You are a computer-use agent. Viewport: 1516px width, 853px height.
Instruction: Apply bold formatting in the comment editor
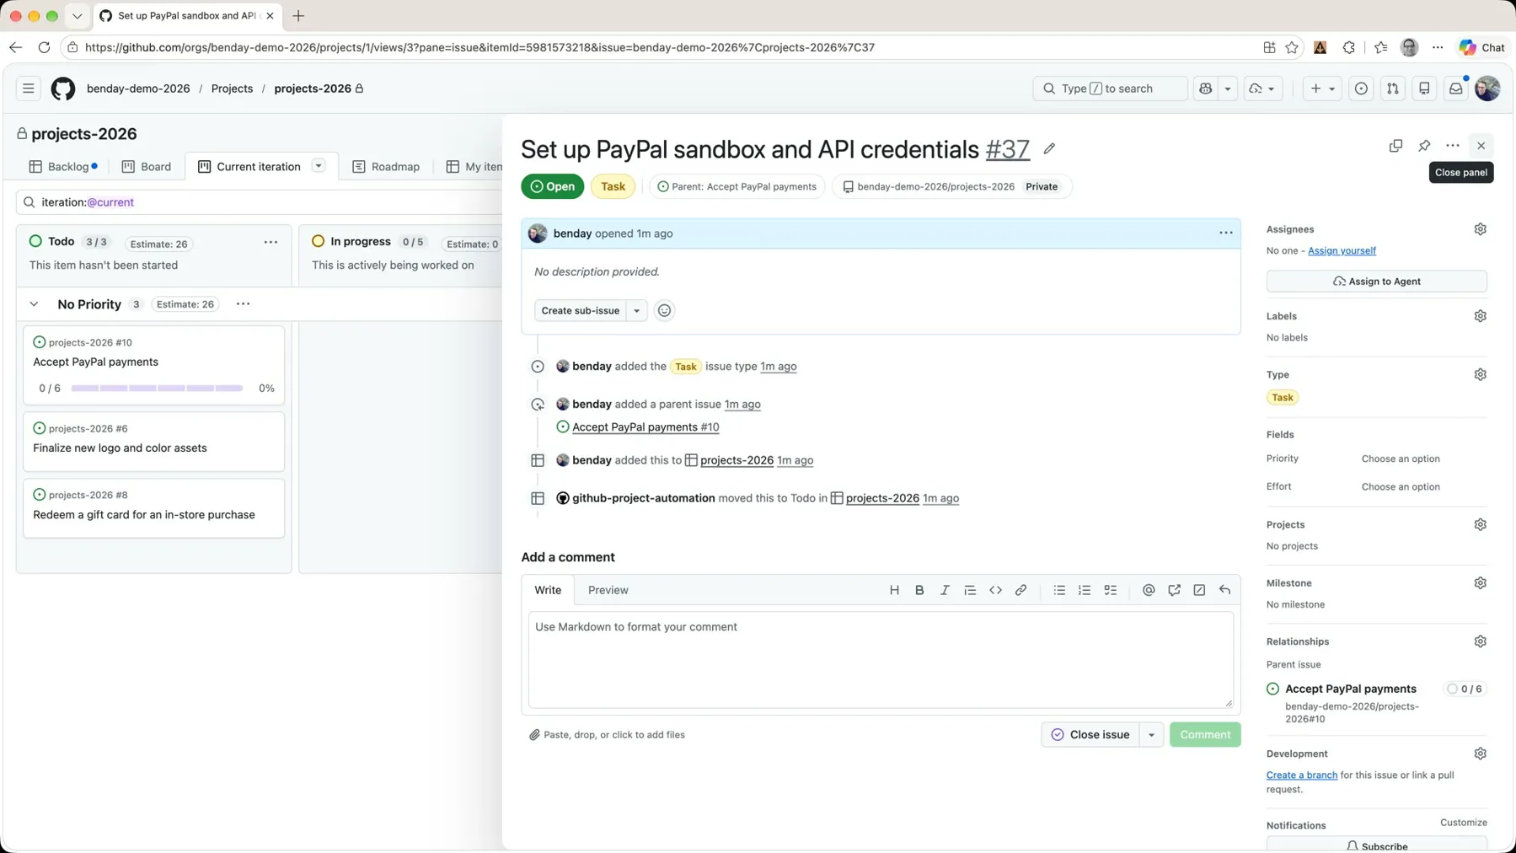coord(919,590)
